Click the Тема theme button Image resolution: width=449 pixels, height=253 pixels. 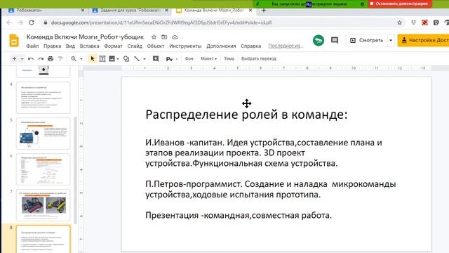click(229, 58)
